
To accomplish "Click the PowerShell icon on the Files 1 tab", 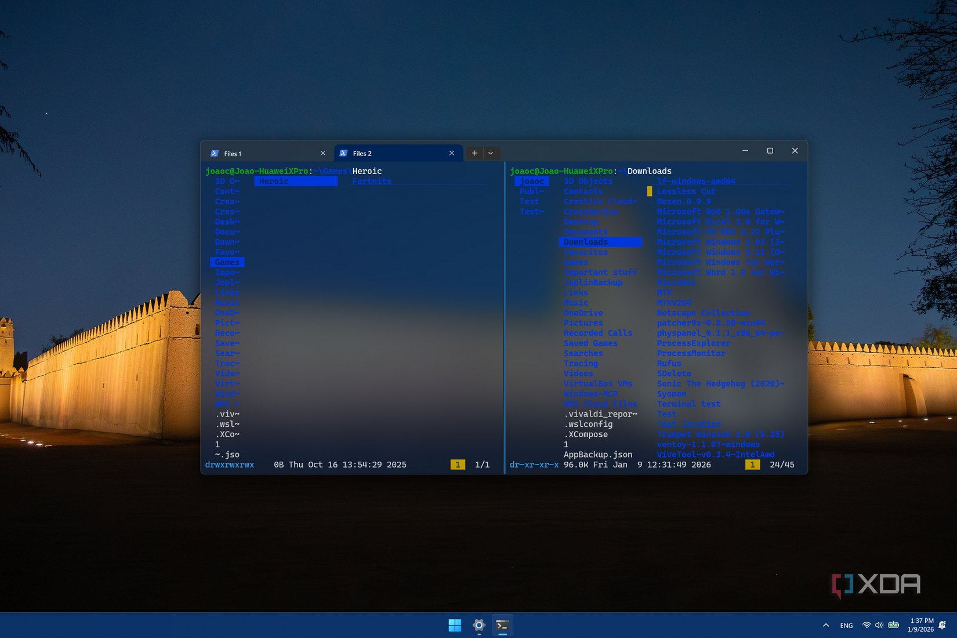I will pos(215,153).
